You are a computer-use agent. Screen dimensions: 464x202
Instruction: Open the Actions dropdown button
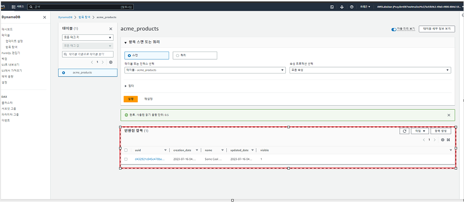pyautogui.click(x=420, y=131)
